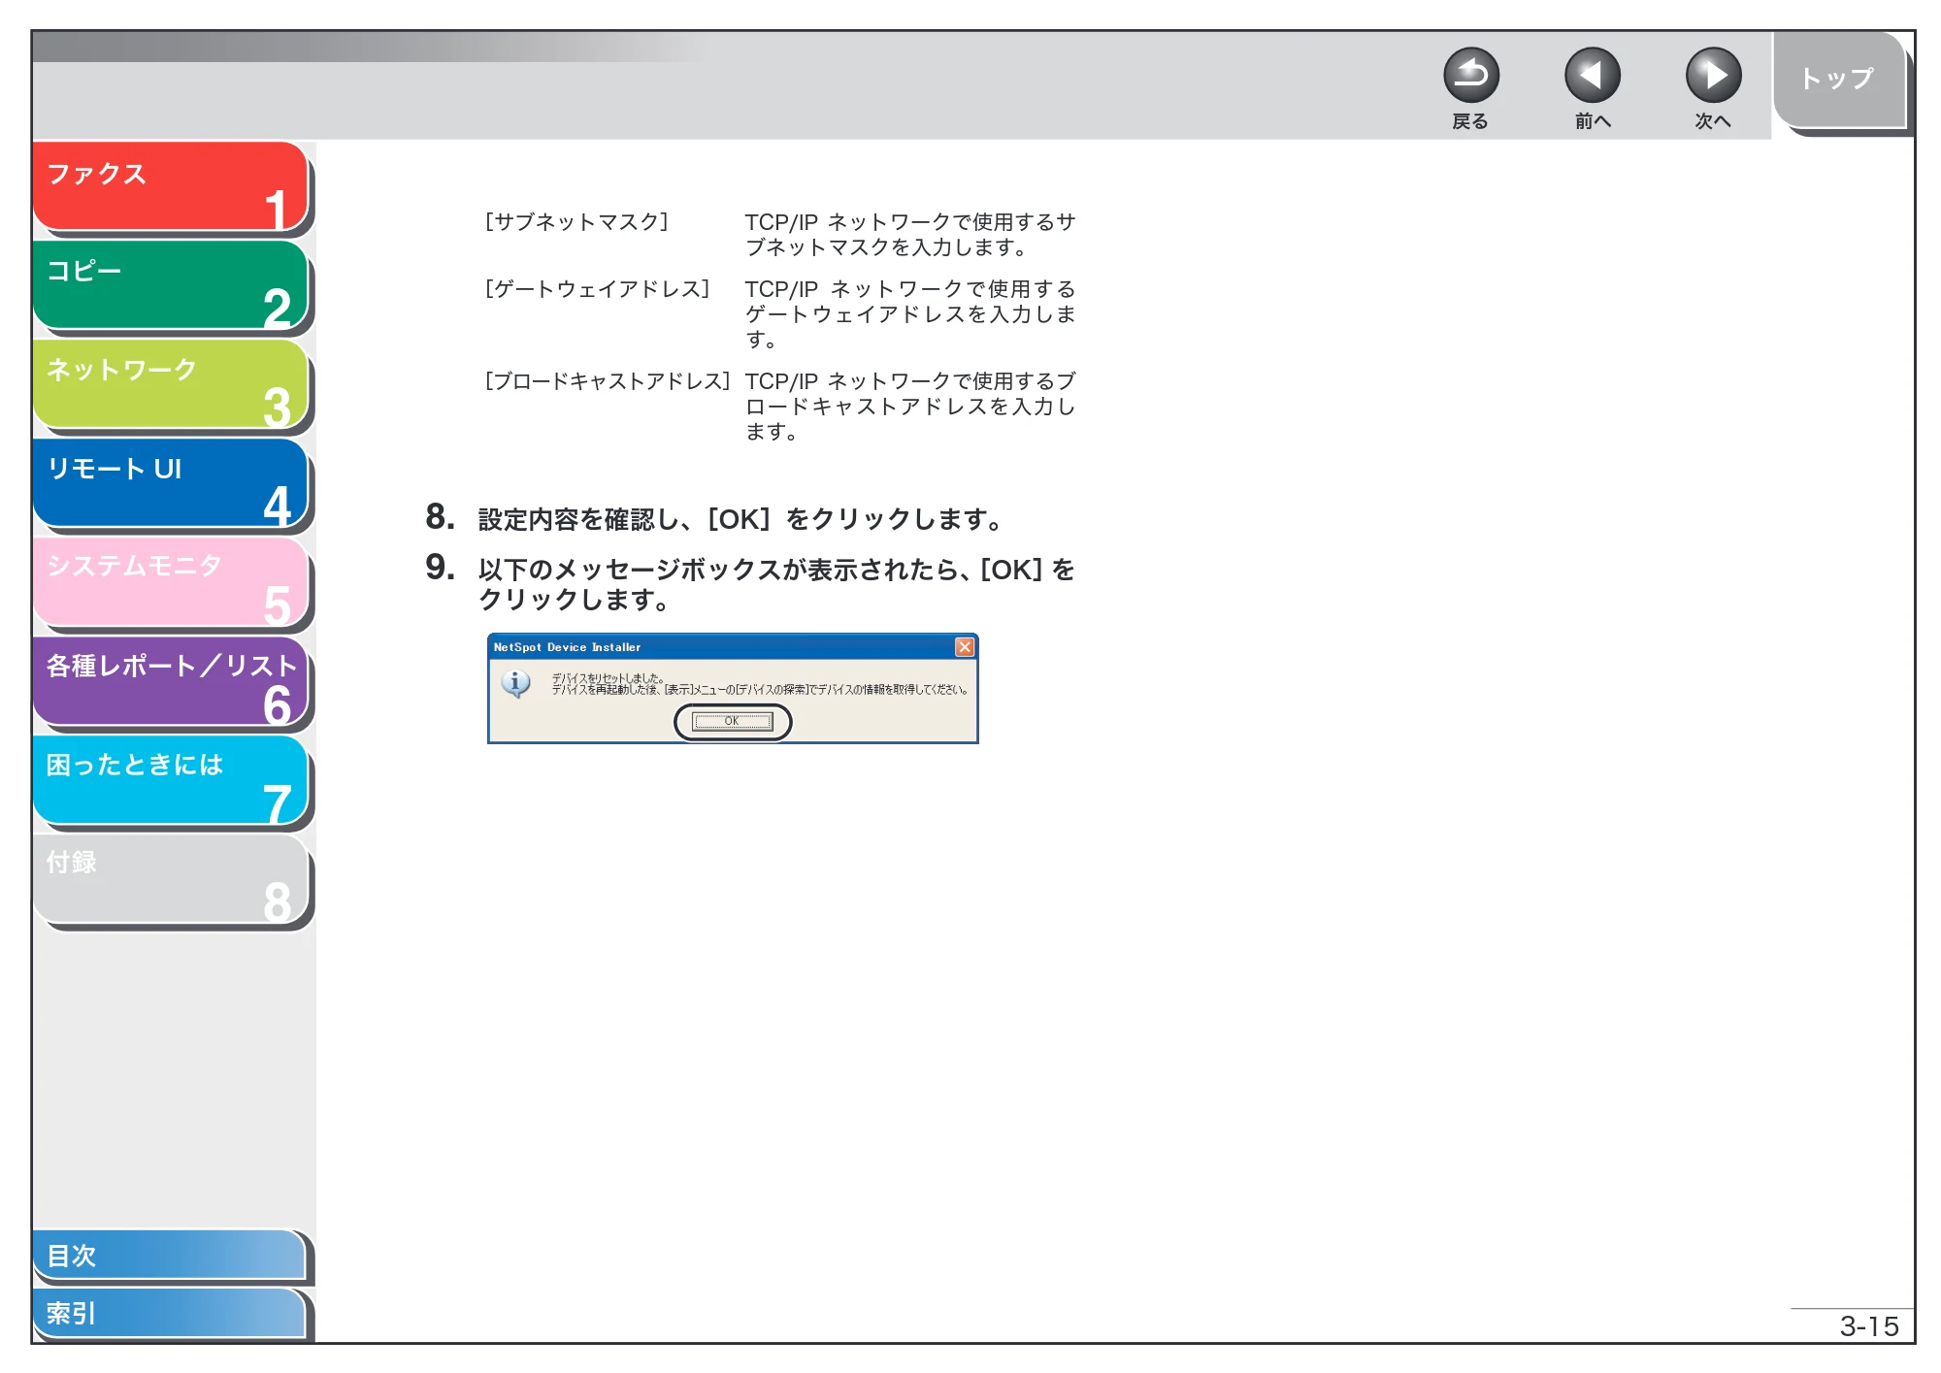This screenshot has height=1373, width=1941.
Task: Open the 索引 index button
Action: tap(170, 1313)
